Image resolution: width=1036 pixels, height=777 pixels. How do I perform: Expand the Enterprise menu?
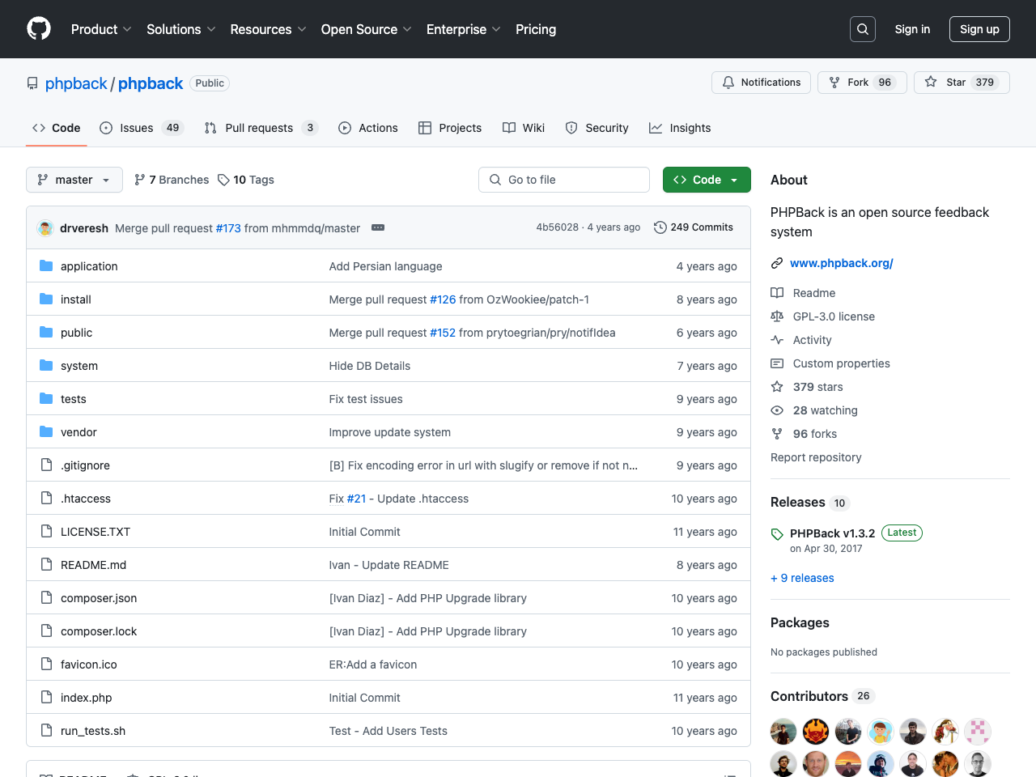pyautogui.click(x=464, y=29)
